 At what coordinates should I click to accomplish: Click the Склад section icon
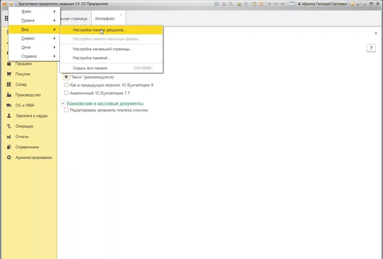pos(9,84)
